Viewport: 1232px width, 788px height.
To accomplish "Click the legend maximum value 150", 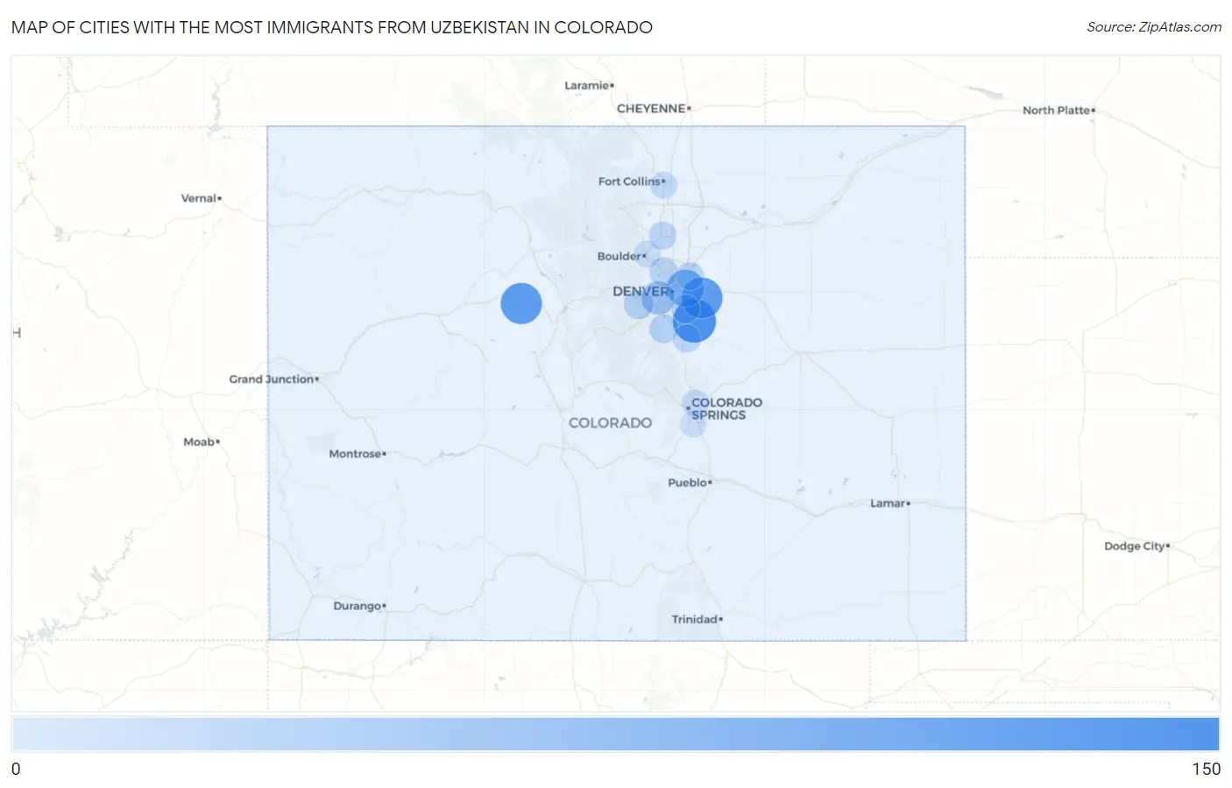I will pyautogui.click(x=1206, y=769).
